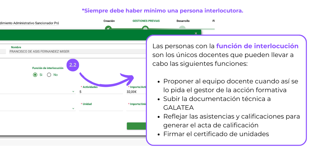
Task: Click the Función de interlocución label
Action: (x=48, y=68)
